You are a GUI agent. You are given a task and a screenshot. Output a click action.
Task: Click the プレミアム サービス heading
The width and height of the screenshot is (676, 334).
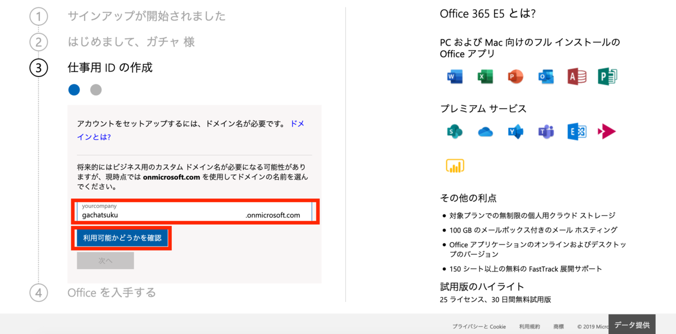(x=483, y=109)
